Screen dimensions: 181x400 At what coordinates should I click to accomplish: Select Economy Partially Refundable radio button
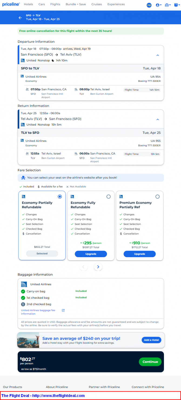click(x=60, y=197)
